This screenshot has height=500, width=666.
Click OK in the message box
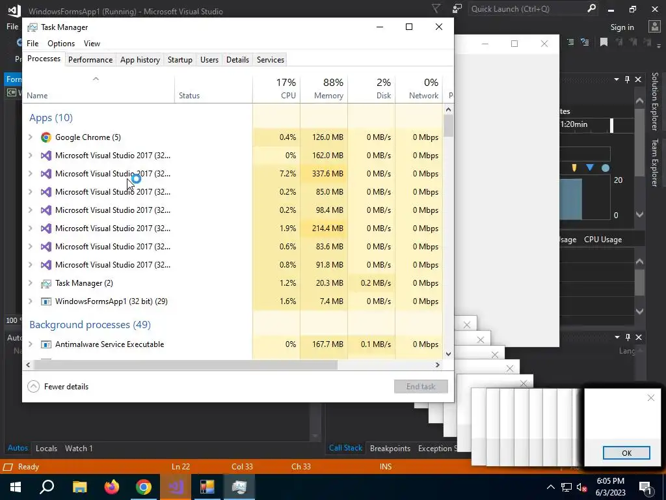[x=626, y=453]
